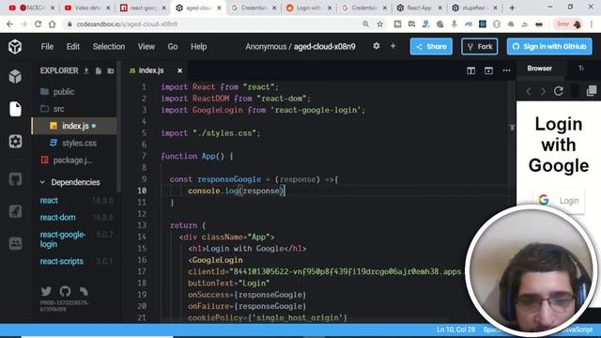The width and height of the screenshot is (601, 338).
Task: Select the index.js editor tab
Action: (x=151, y=70)
